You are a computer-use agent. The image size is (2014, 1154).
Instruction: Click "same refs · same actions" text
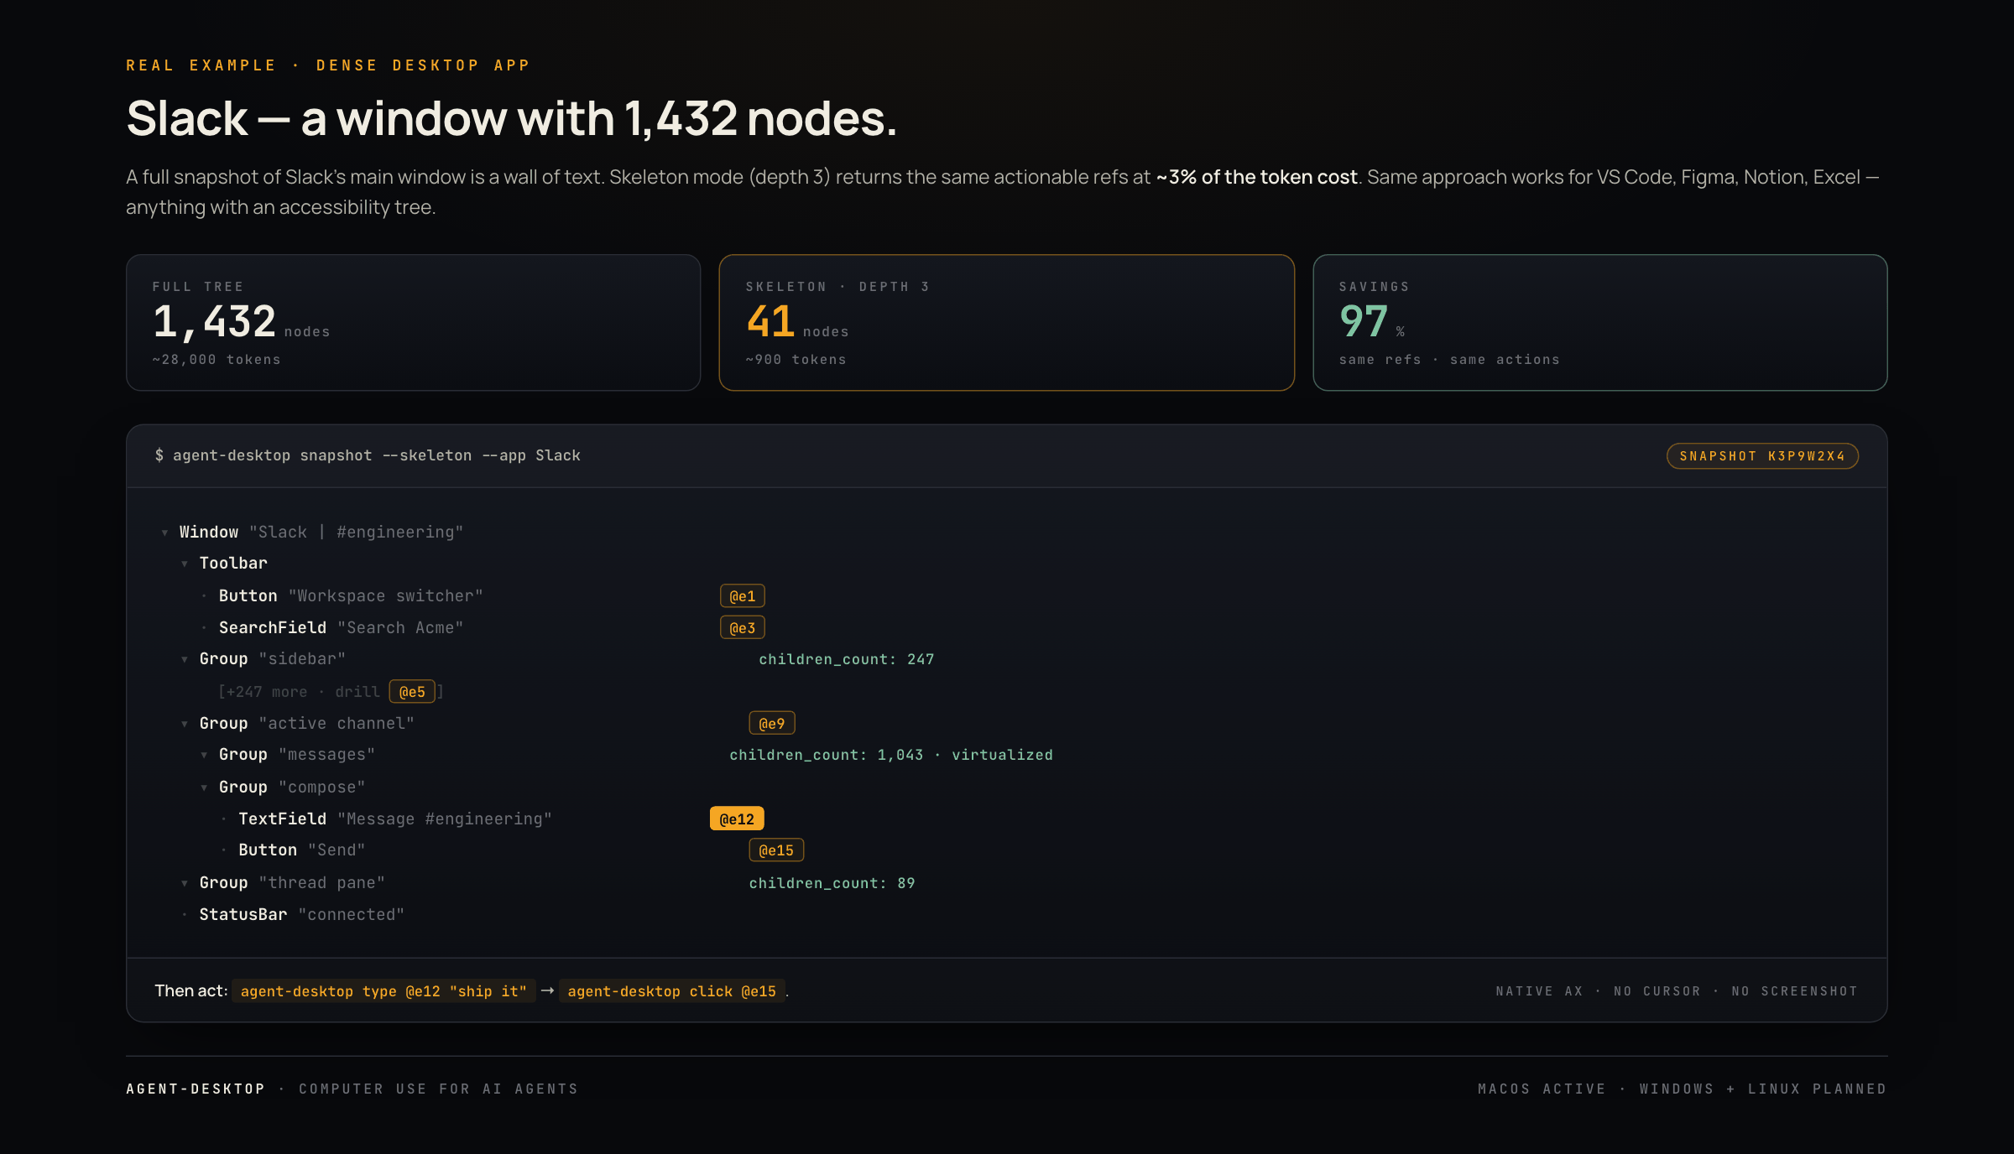(x=1449, y=360)
